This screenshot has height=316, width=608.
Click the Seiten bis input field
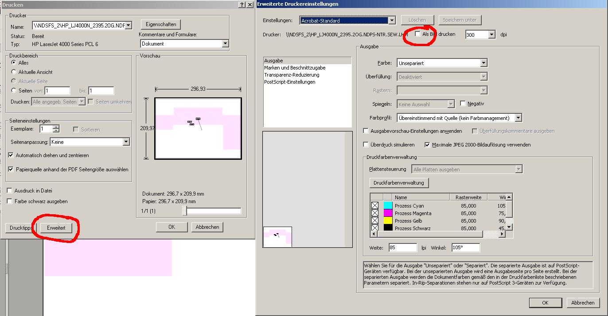point(101,91)
